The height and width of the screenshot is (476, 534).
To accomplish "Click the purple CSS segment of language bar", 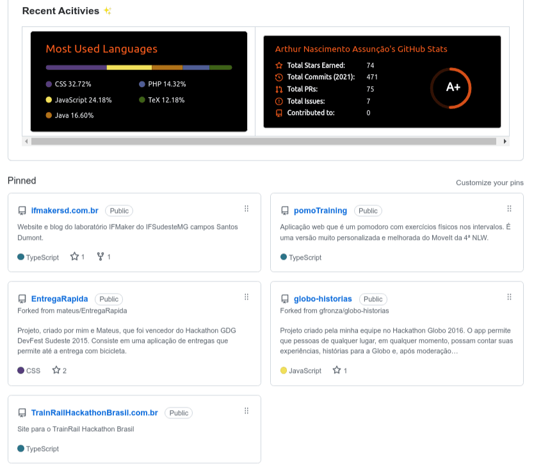I will point(76,67).
